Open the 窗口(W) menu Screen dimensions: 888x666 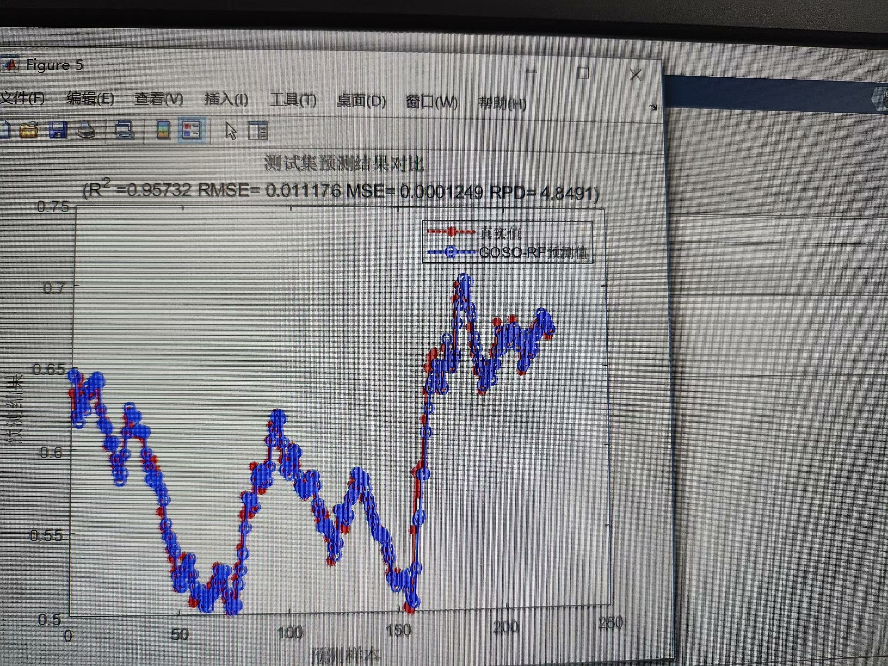[432, 102]
